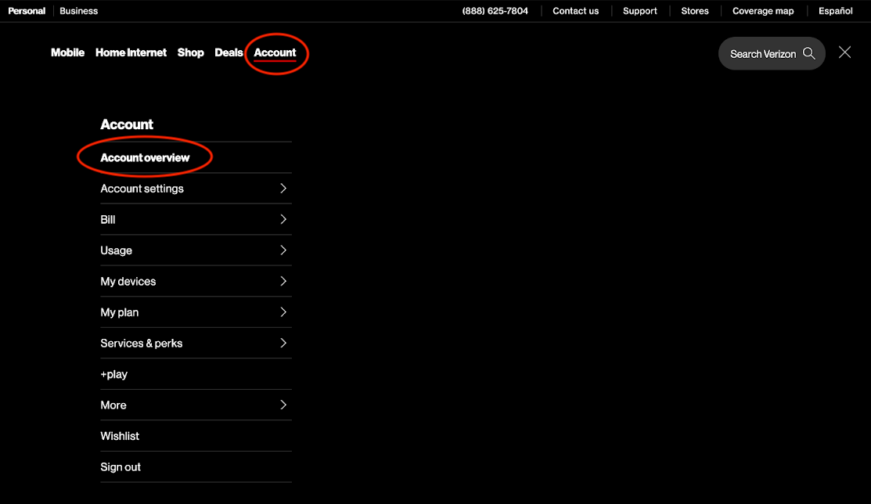Expand the My devices chevron
Image resolution: width=871 pixels, height=504 pixels.
(283, 281)
